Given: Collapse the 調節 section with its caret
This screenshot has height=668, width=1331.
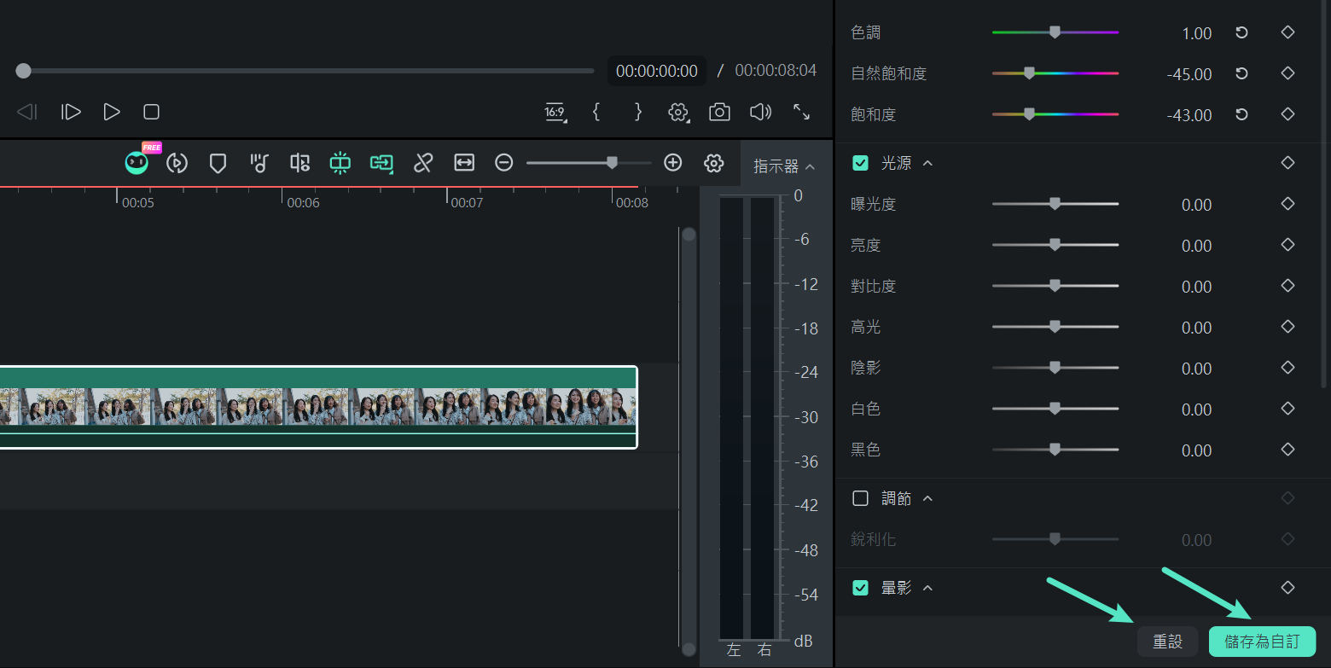Looking at the screenshot, I should click(x=928, y=498).
